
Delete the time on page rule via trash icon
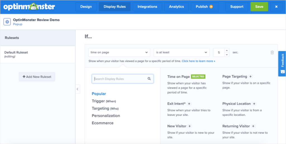tap(272, 52)
